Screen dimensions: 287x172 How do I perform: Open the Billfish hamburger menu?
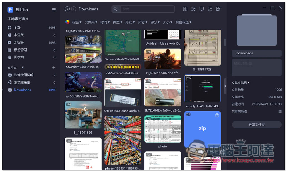tap(54, 10)
